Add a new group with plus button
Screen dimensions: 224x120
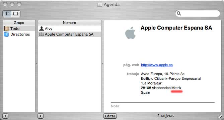5,116
